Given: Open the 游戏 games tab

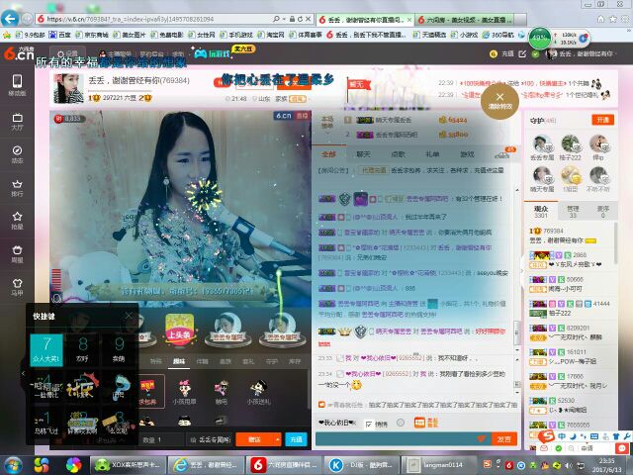Looking at the screenshot, I should 467,154.
